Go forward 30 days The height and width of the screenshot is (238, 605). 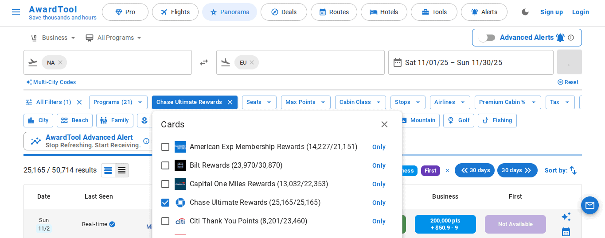[517, 170]
